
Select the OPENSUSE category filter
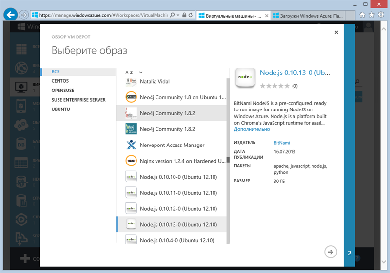(x=63, y=91)
